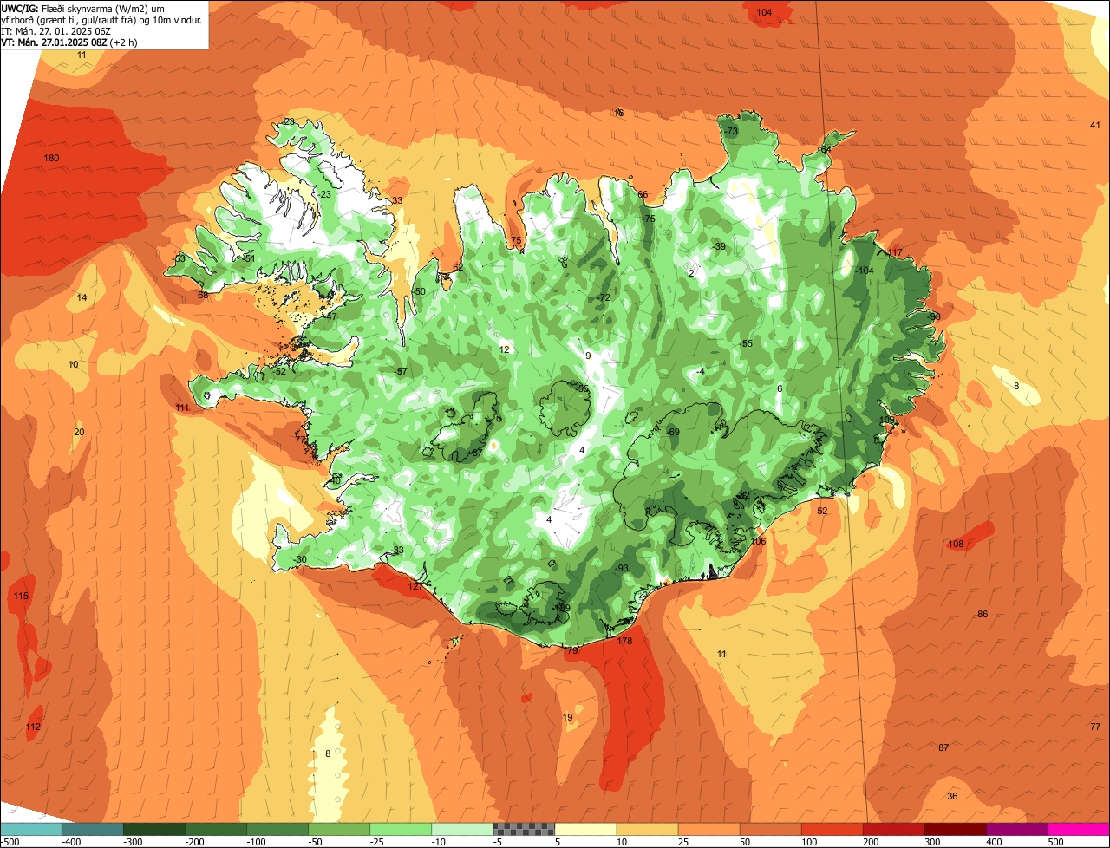Image resolution: width=1110 pixels, height=848 pixels.
Task: Click the value "-39" in the northeast highlands
Action: pos(718,246)
